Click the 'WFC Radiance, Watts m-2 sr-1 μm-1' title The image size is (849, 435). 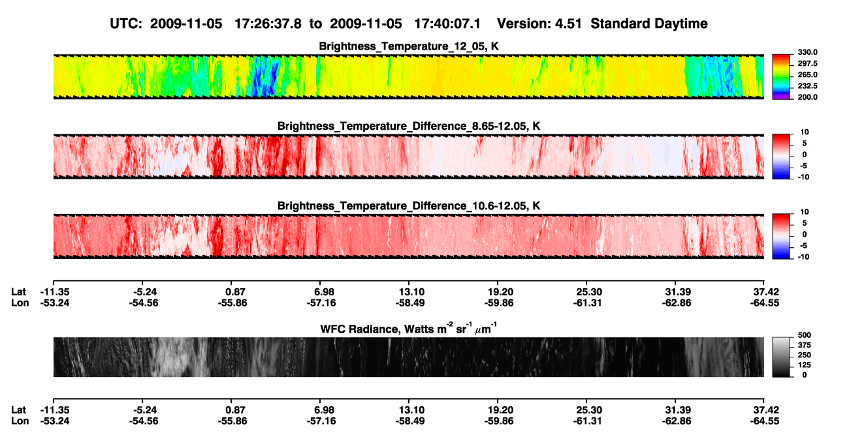pos(409,329)
